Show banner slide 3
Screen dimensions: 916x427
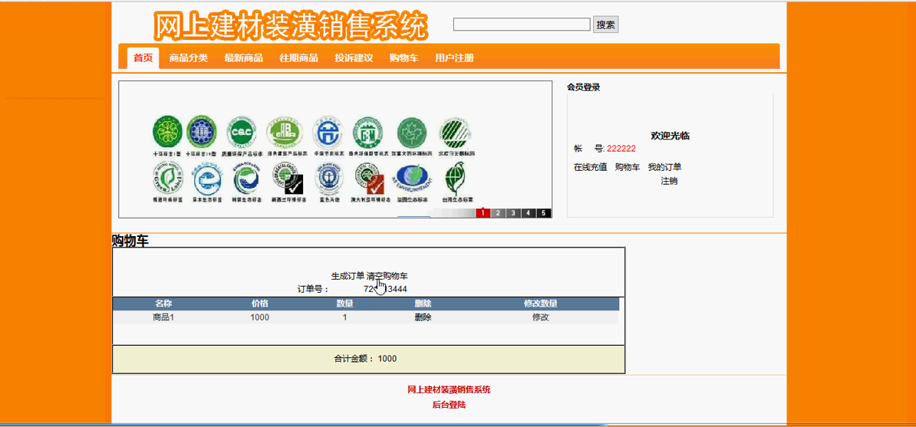coord(513,212)
